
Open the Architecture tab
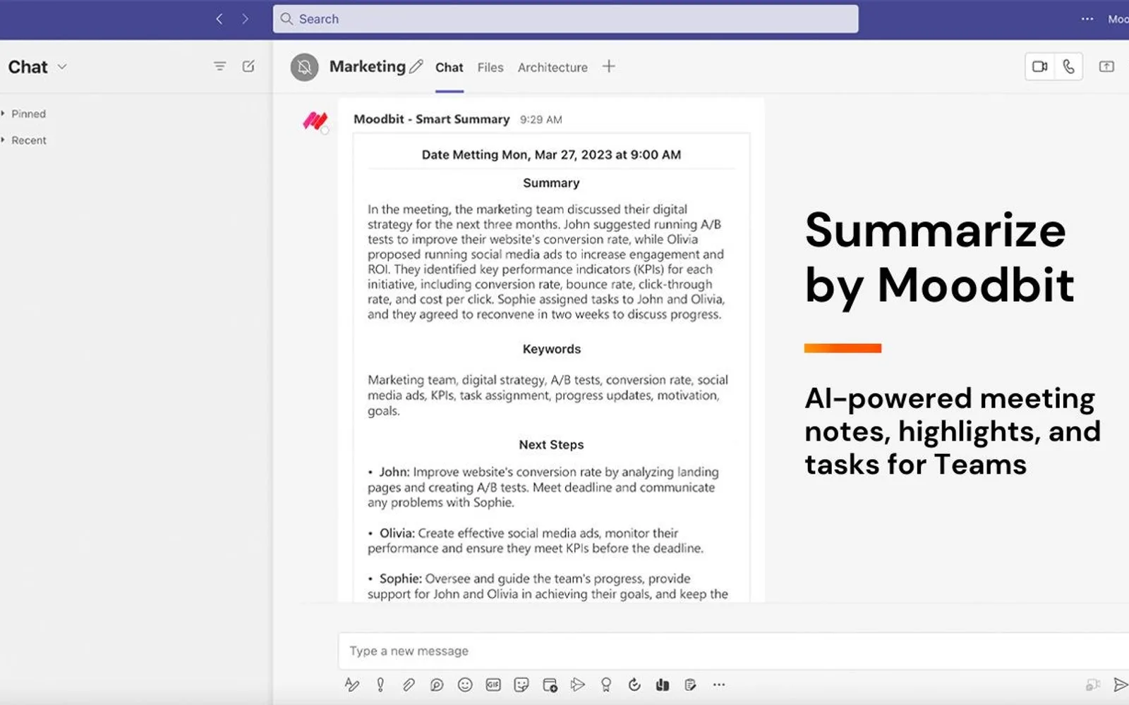553,68
